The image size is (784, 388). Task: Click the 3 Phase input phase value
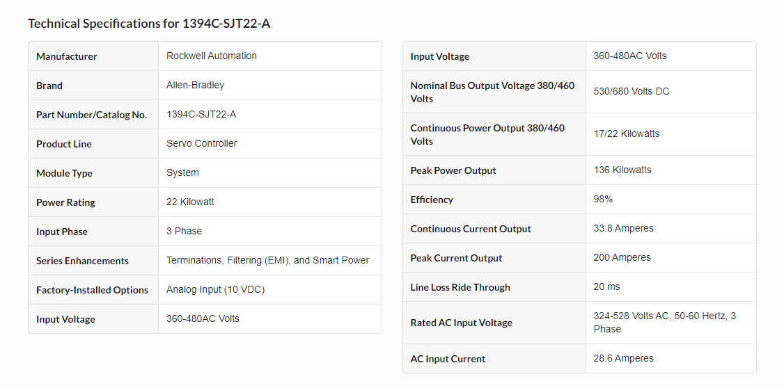coord(184,231)
